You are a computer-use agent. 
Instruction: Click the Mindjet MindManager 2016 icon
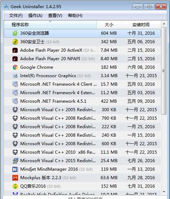15,169
